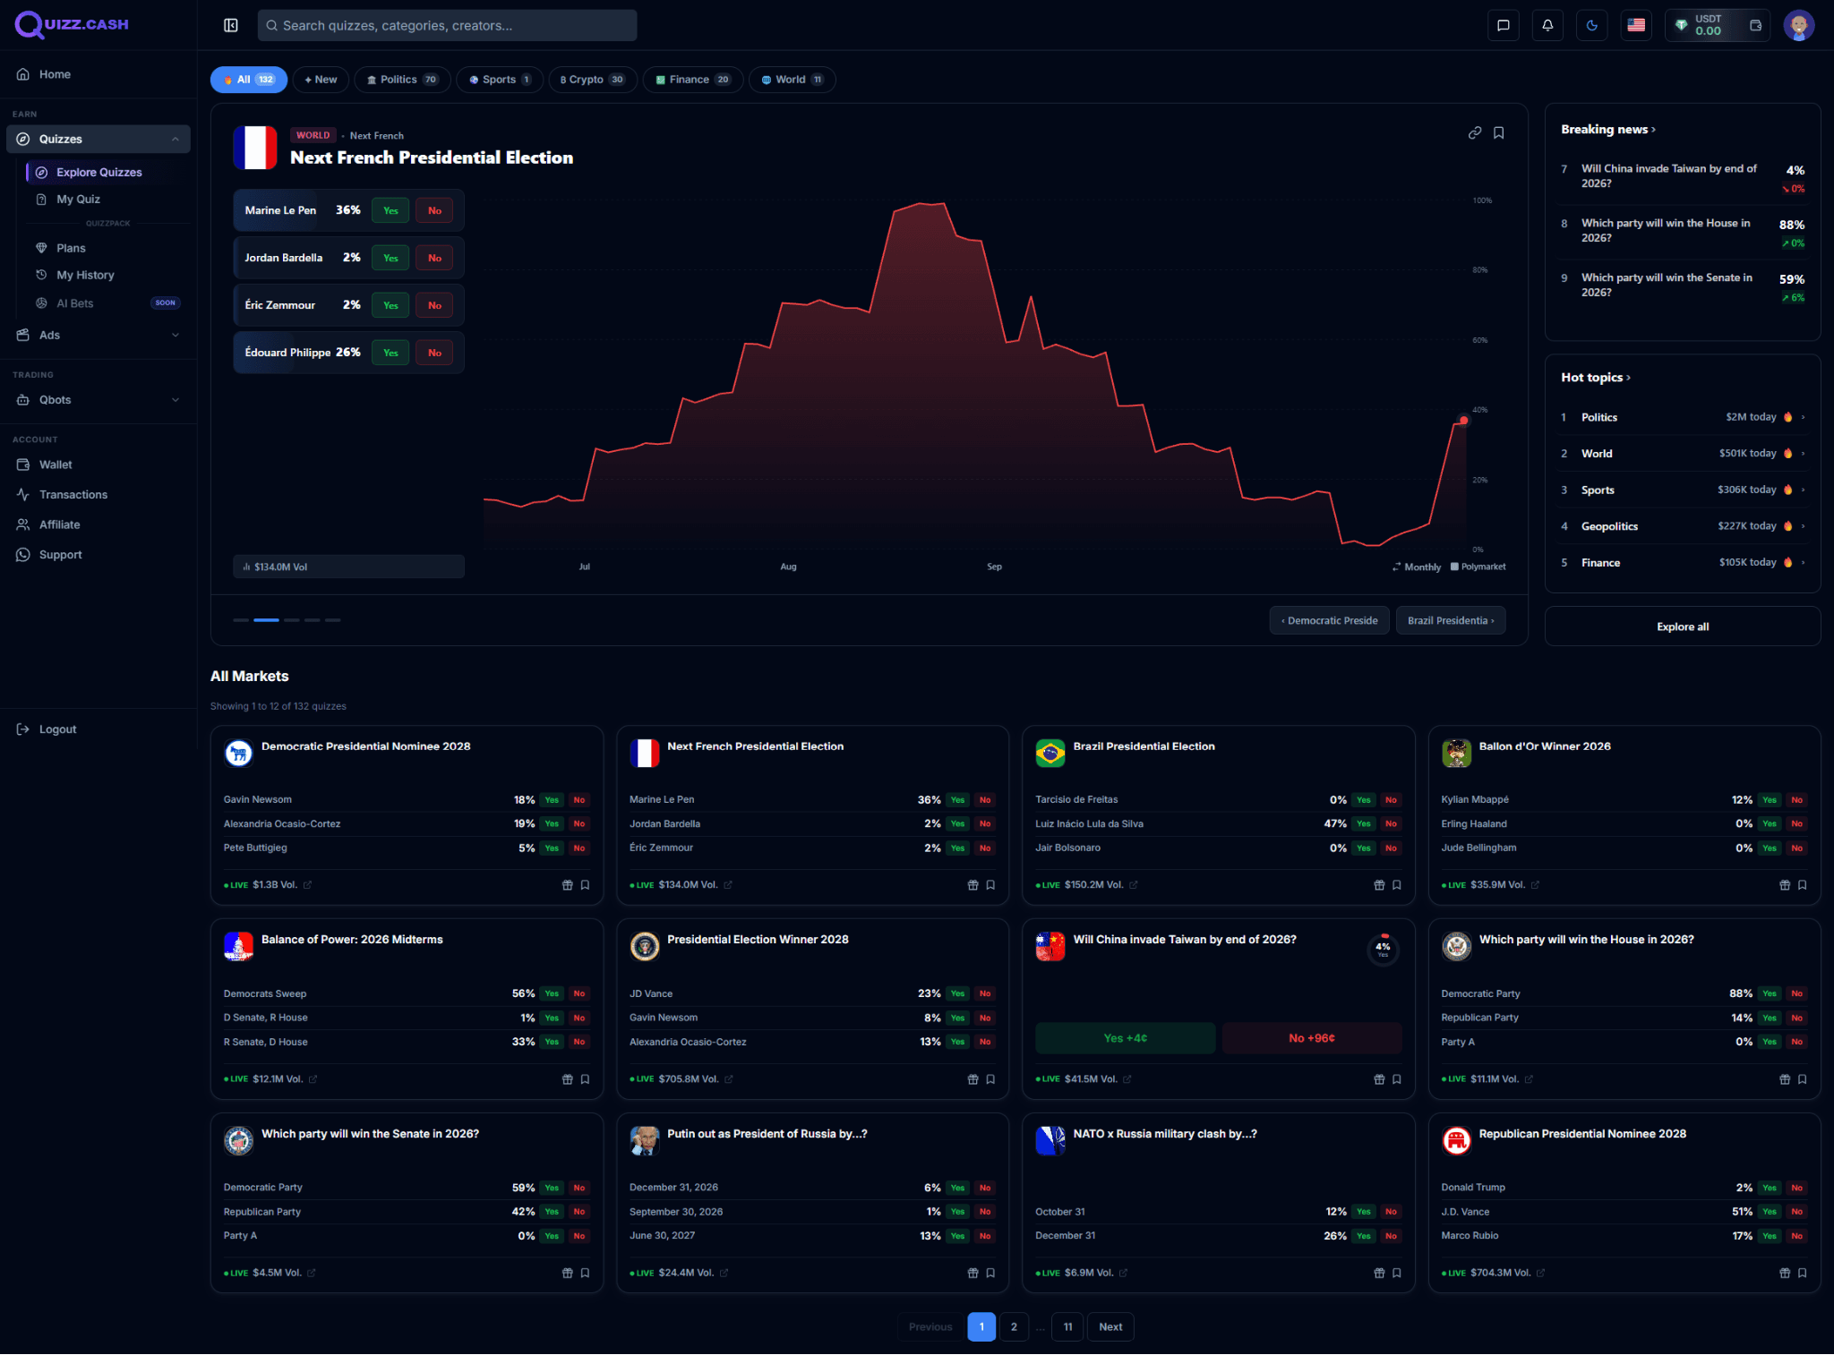
Task: Collapse the Quizzes sidebar section
Action: [176, 139]
